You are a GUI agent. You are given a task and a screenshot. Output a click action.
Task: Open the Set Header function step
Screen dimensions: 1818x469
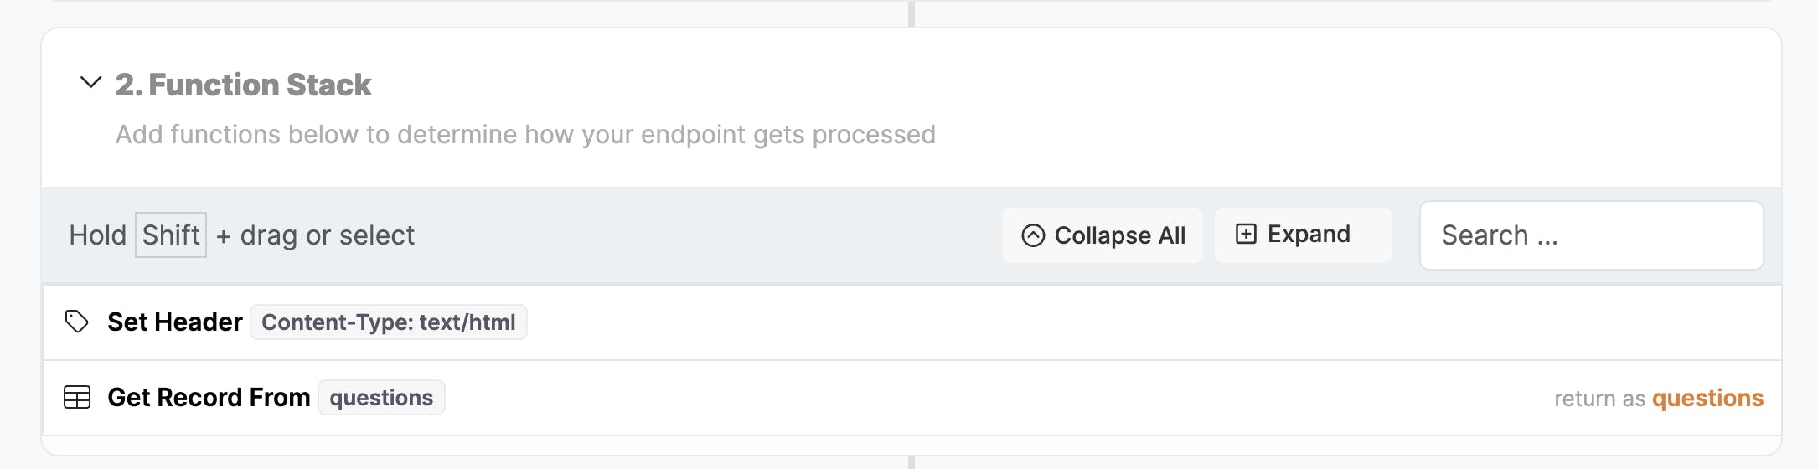(174, 322)
